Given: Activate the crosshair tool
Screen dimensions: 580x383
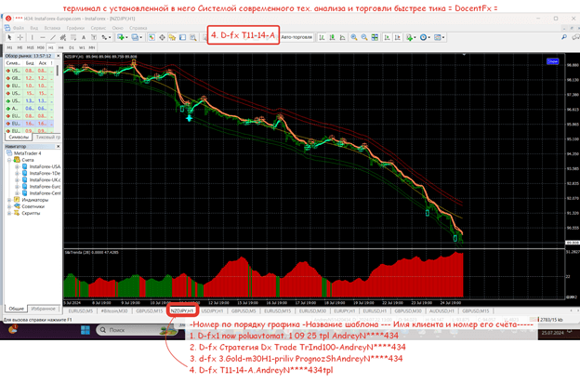Looking at the screenshot, I should click(20, 37).
